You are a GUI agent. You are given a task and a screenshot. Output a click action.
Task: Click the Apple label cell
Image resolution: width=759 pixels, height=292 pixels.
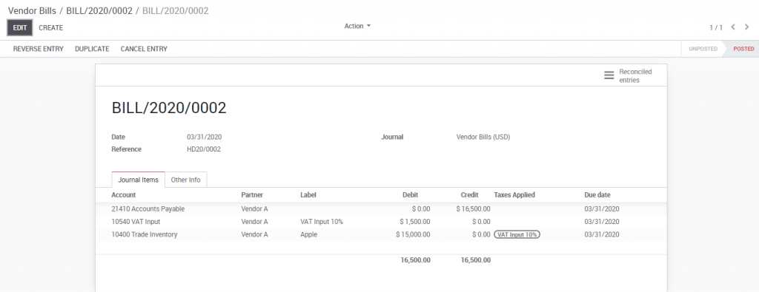[309, 234]
